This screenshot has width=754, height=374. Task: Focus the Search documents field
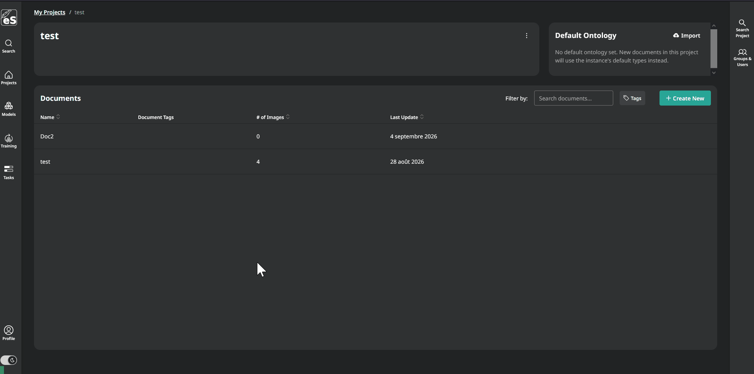tap(573, 98)
